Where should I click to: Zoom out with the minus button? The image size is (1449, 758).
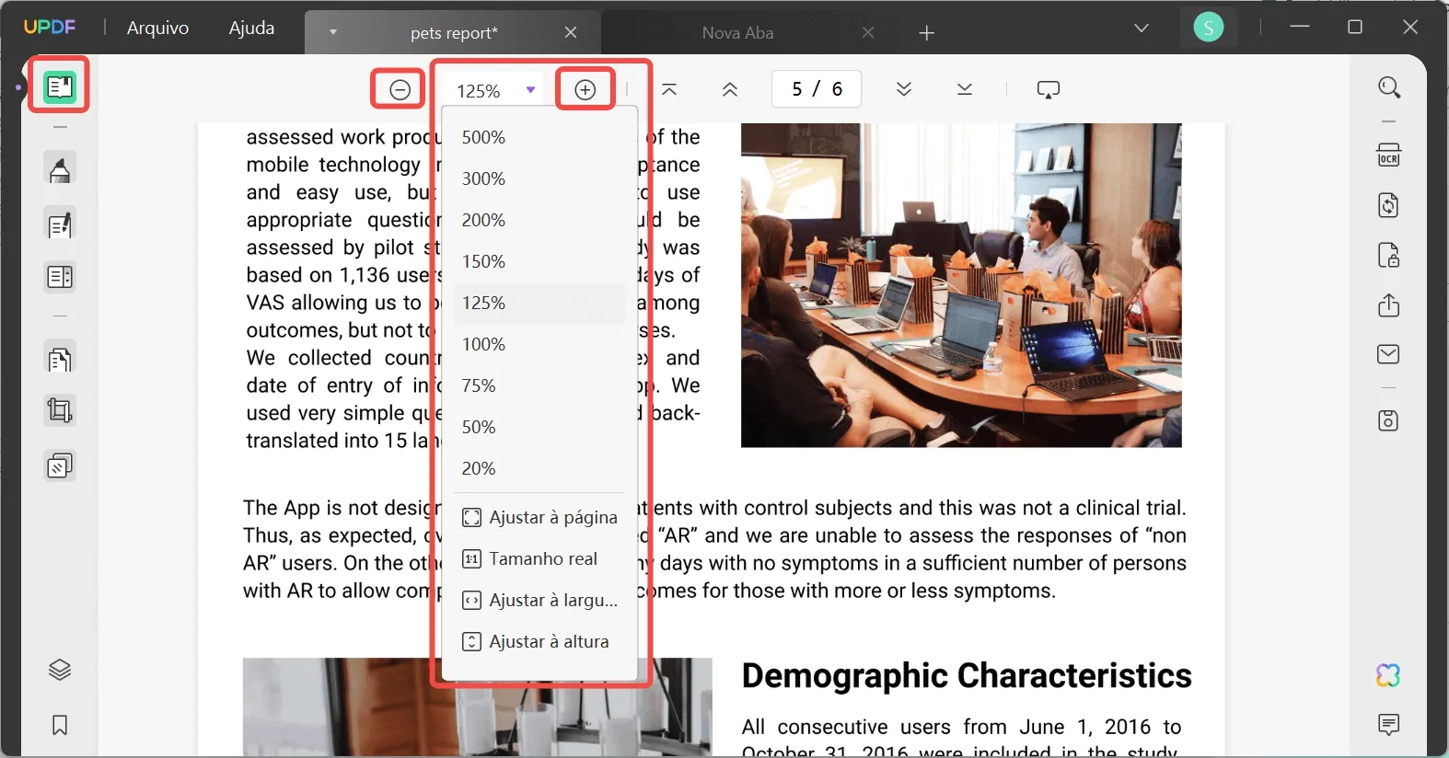400,89
